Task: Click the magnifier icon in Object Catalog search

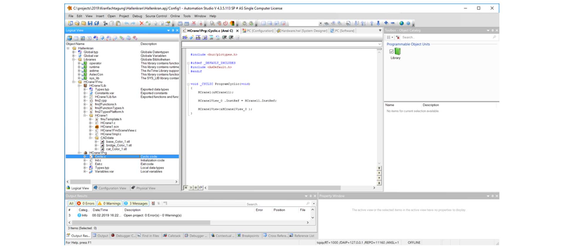Action: point(494,37)
